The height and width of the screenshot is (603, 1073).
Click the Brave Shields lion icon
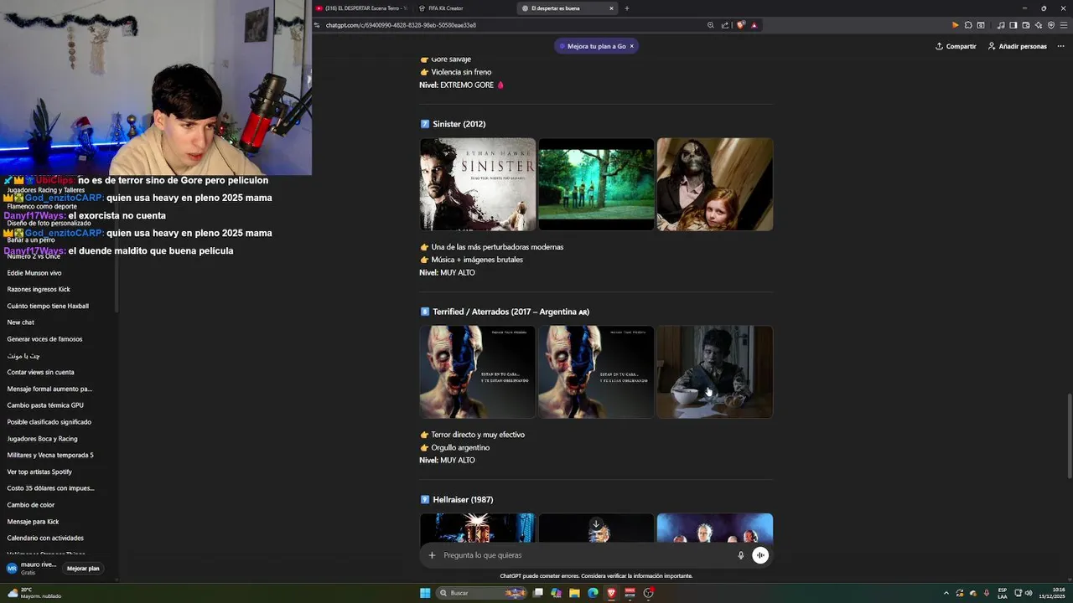click(x=741, y=25)
